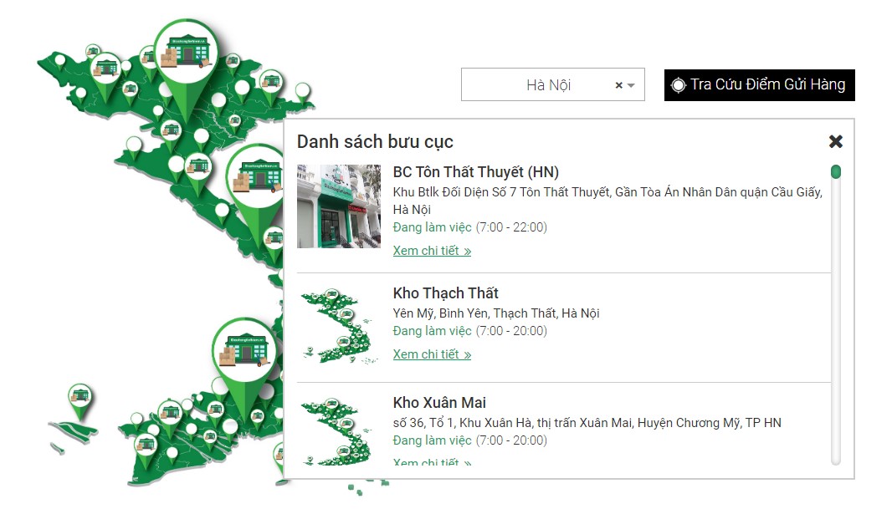Open Xem chi tiết for Kho Xuân Mai
The width and height of the screenshot is (892, 514).
[x=432, y=461]
